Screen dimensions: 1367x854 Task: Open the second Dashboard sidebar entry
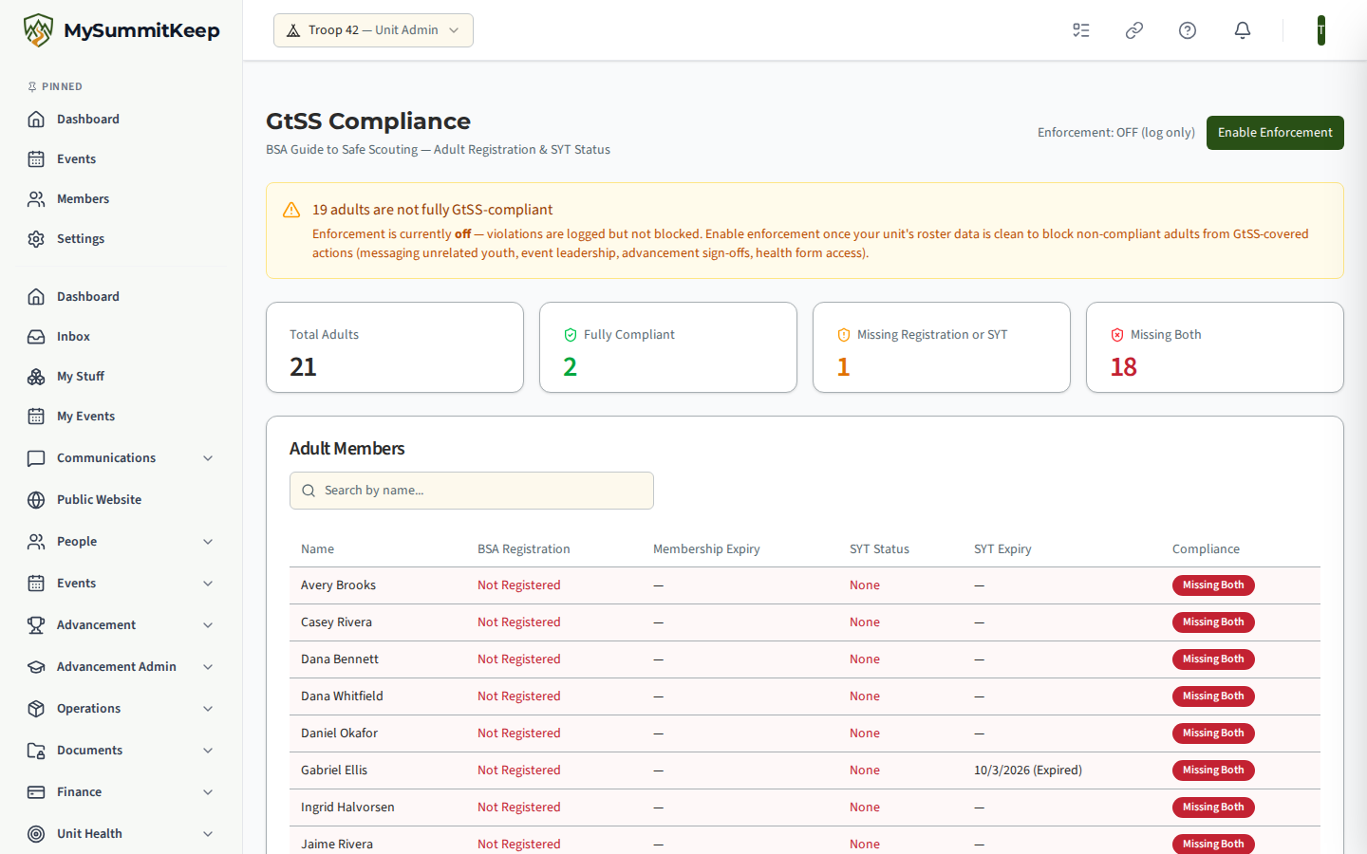[x=122, y=297]
